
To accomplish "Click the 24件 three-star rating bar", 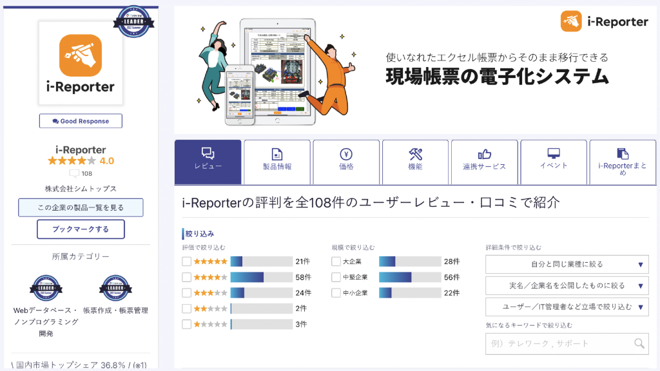I will tap(262, 293).
